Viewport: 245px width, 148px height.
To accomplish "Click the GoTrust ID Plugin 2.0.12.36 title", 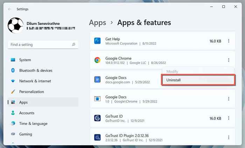I will coord(127,135).
